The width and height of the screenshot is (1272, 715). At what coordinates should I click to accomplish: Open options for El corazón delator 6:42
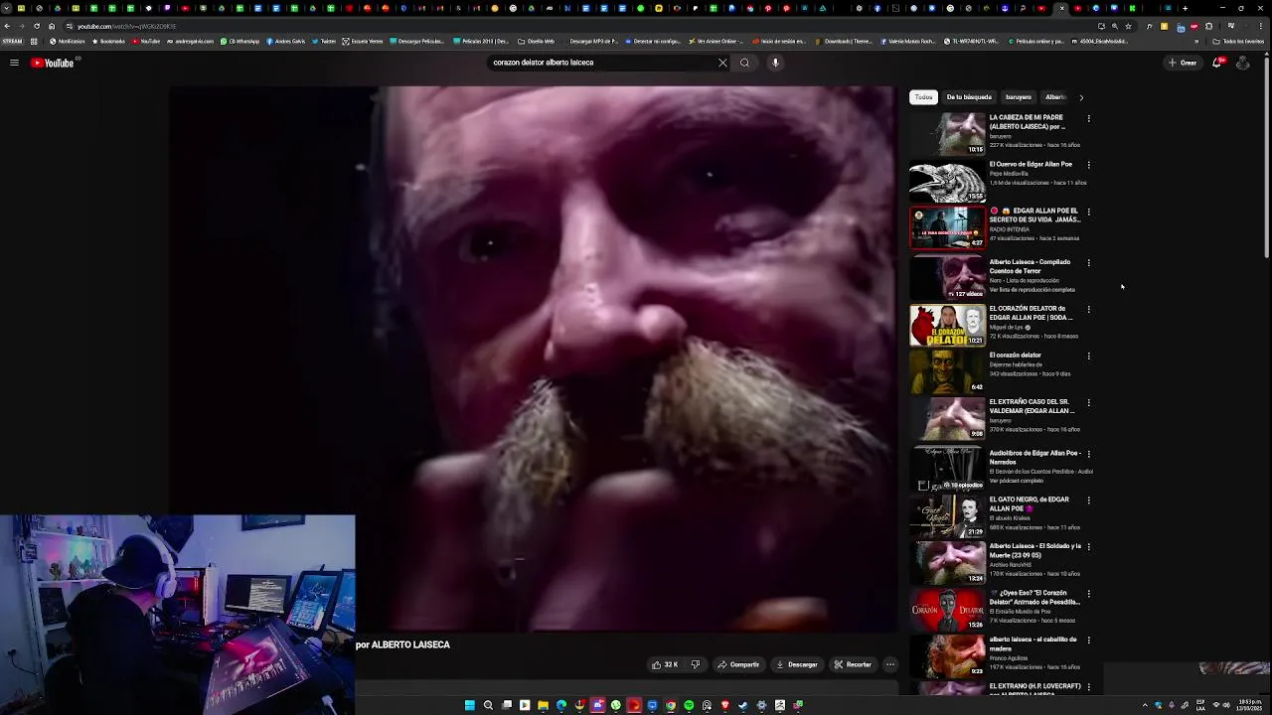coord(1088,356)
